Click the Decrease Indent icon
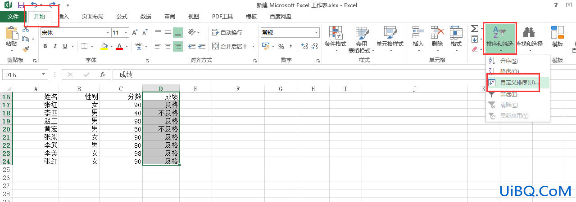576x202 pixels. 191,46
